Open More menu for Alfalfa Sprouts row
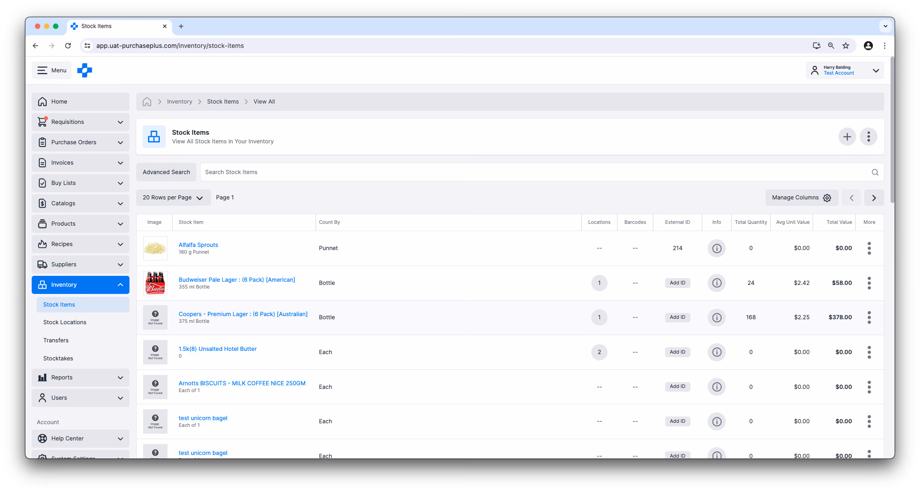The width and height of the screenshot is (920, 492). coord(869,248)
